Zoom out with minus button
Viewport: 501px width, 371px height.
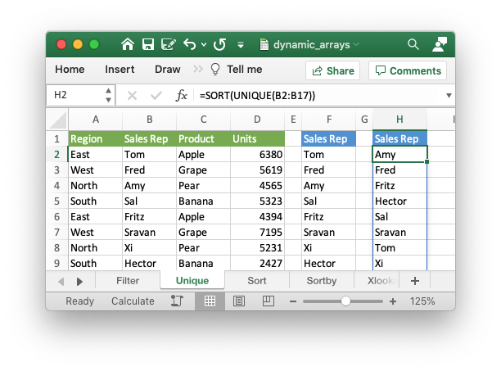(x=293, y=301)
